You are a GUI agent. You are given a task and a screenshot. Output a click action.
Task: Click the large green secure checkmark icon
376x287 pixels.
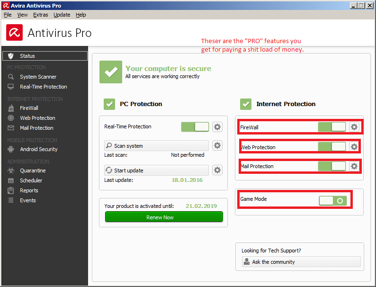(111, 72)
